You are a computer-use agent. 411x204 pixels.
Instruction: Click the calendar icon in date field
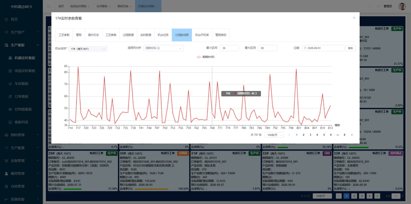click(305, 48)
